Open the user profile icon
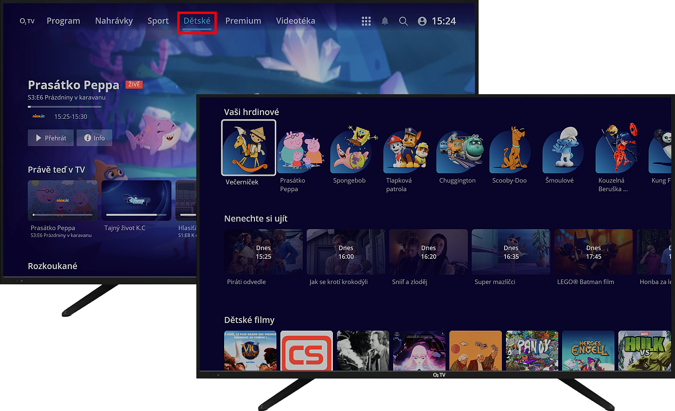The width and height of the screenshot is (675, 411). click(422, 21)
